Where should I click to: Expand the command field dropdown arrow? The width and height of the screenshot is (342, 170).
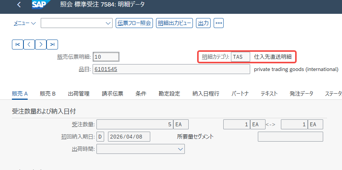pyautogui.click(x=108, y=23)
